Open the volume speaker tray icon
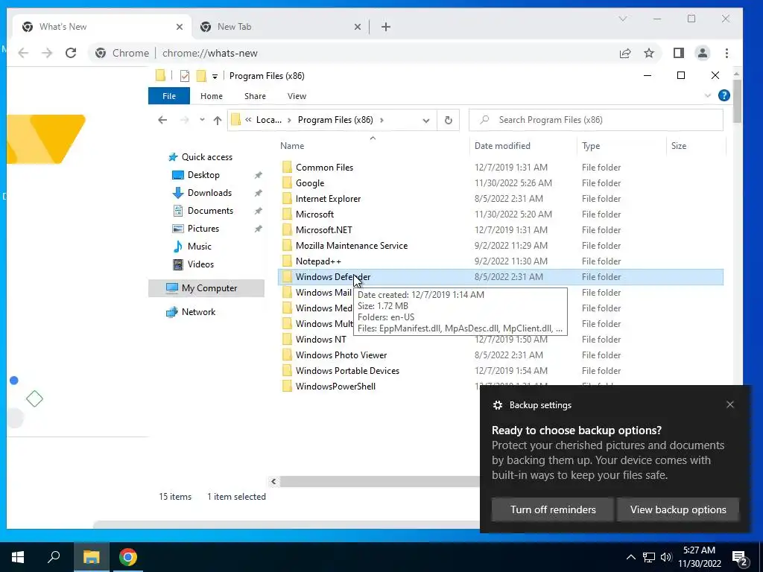 (665, 557)
